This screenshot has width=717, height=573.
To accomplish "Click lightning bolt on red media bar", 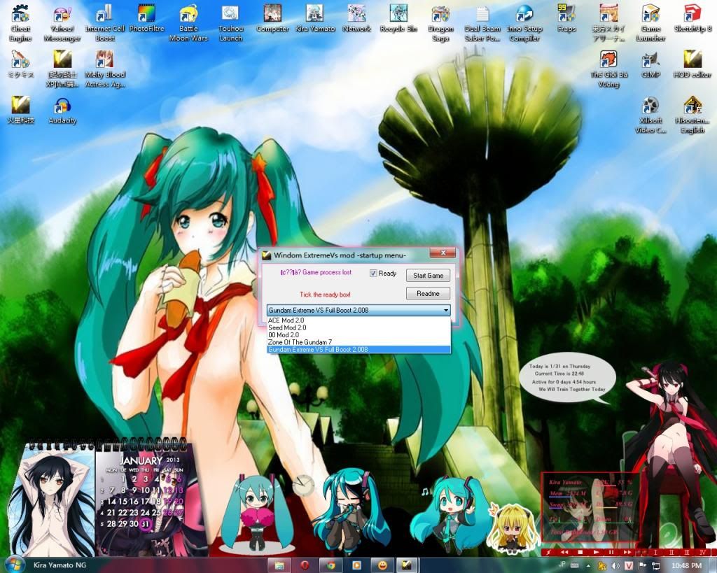I will coord(549,552).
